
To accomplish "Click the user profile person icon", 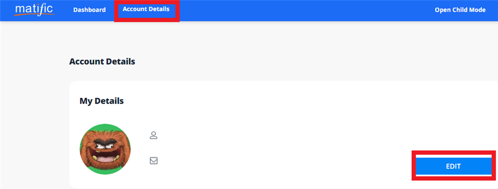I will 154,135.
